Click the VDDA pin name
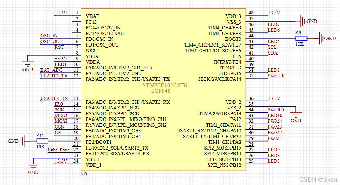This screenshot has height=185, width=340. click(93, 62)
